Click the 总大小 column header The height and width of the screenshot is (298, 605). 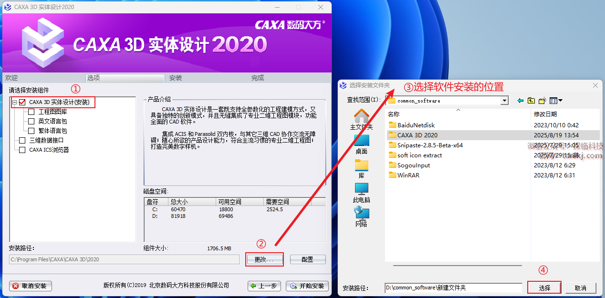pos(193,202)
